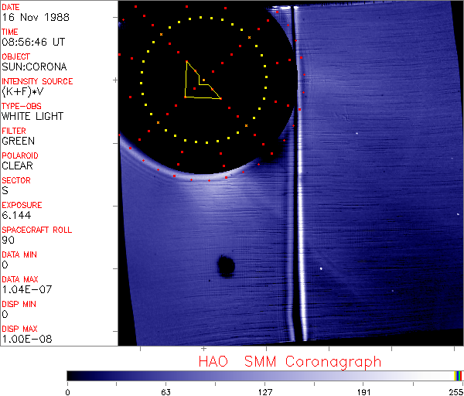464x396 pixels.
Task: Click the WHITE LIGHT observation type
Action: click(32, 117)
